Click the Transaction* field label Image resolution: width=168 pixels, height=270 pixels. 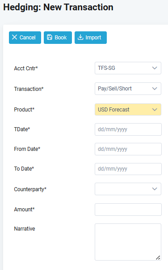(x=29, y=89)
